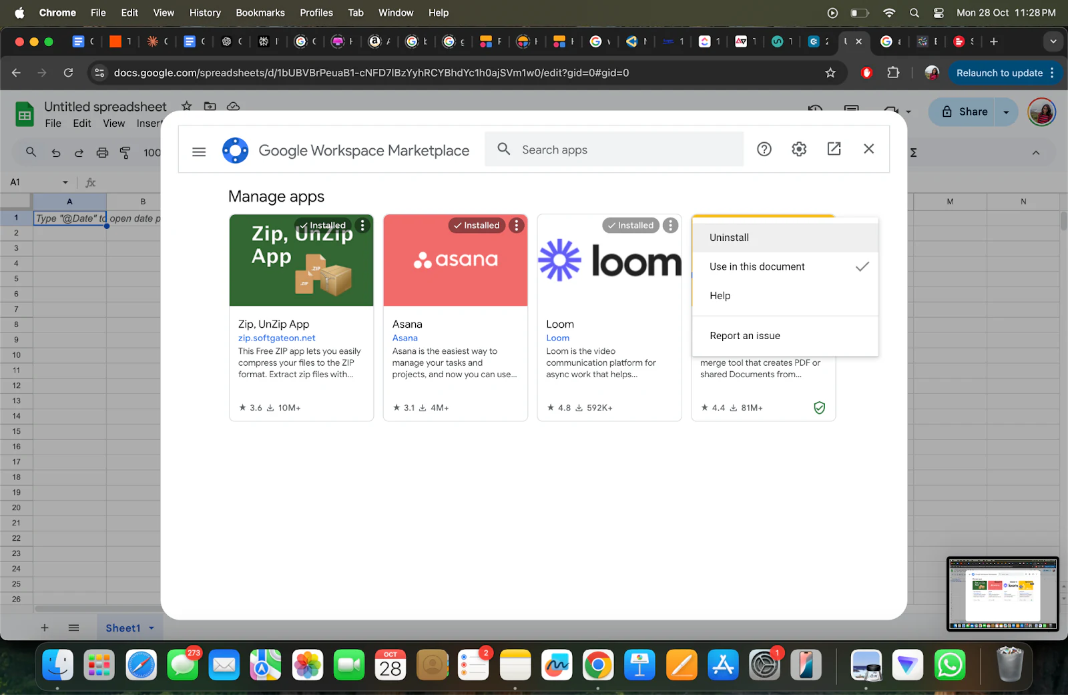Click the vertical scrollbar of the spreadsheet

tap(1063, 220)
